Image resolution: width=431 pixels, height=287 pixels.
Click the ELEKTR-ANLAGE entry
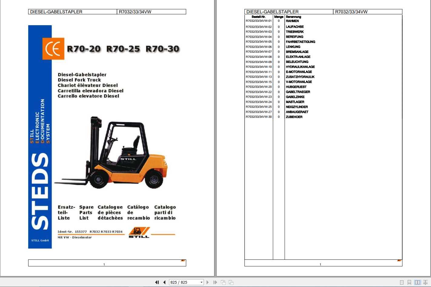pyautogui.click(x=298, y=57)
